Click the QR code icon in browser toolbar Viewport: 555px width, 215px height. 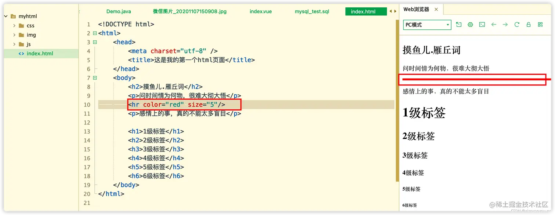[540, 25]
